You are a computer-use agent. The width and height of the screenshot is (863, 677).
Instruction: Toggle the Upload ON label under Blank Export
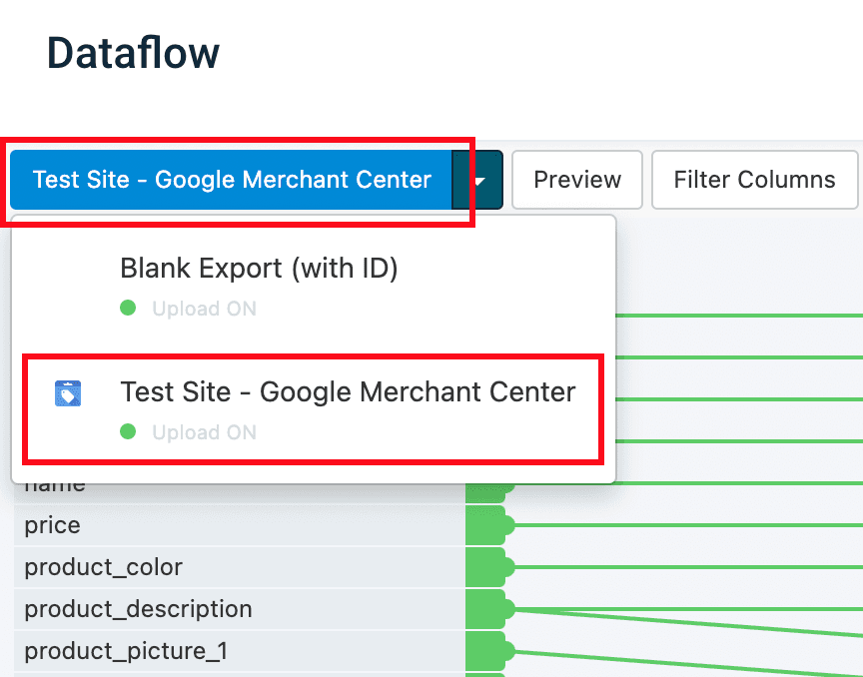[x=204, y=310]
